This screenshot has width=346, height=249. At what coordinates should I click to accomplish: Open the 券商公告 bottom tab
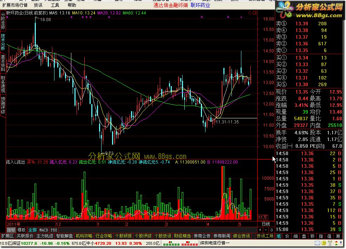tap(202, 236)
